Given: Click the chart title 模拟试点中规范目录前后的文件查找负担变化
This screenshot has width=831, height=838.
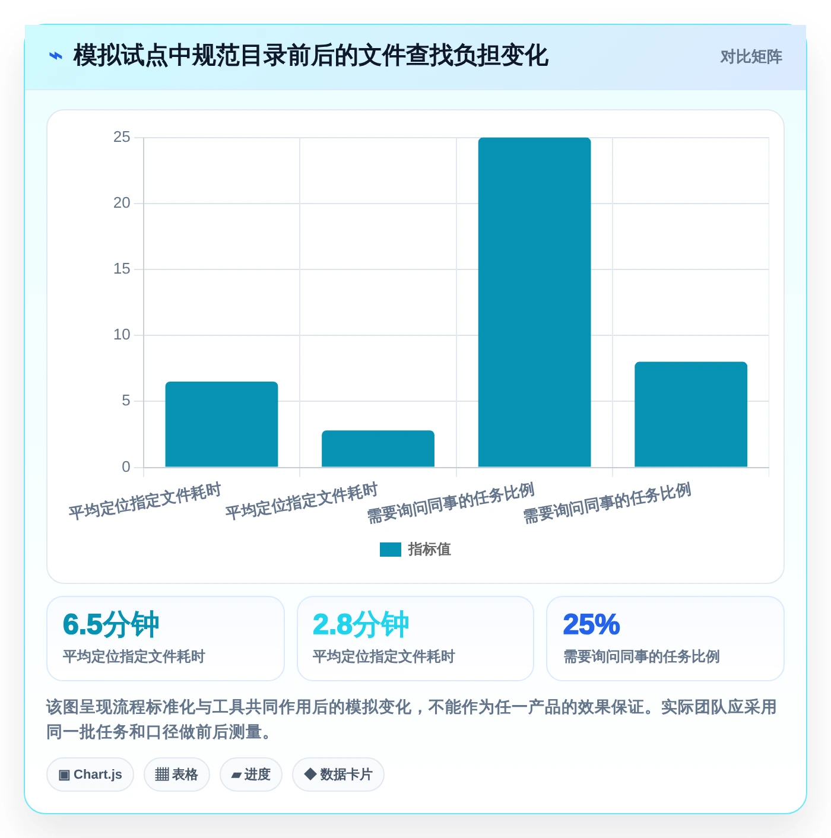Looking at the screenshot, I should (310, 56).
